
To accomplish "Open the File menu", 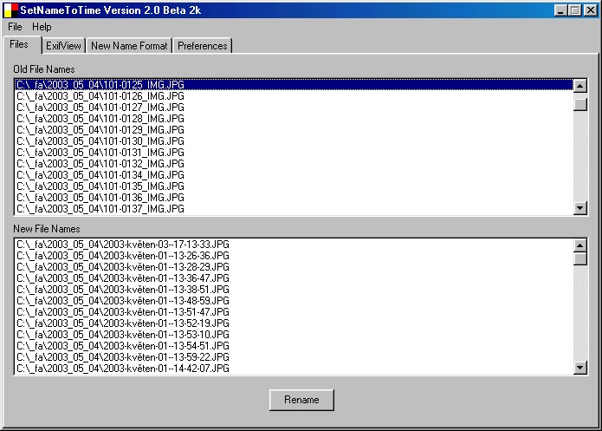I will (x=15, y=27).
